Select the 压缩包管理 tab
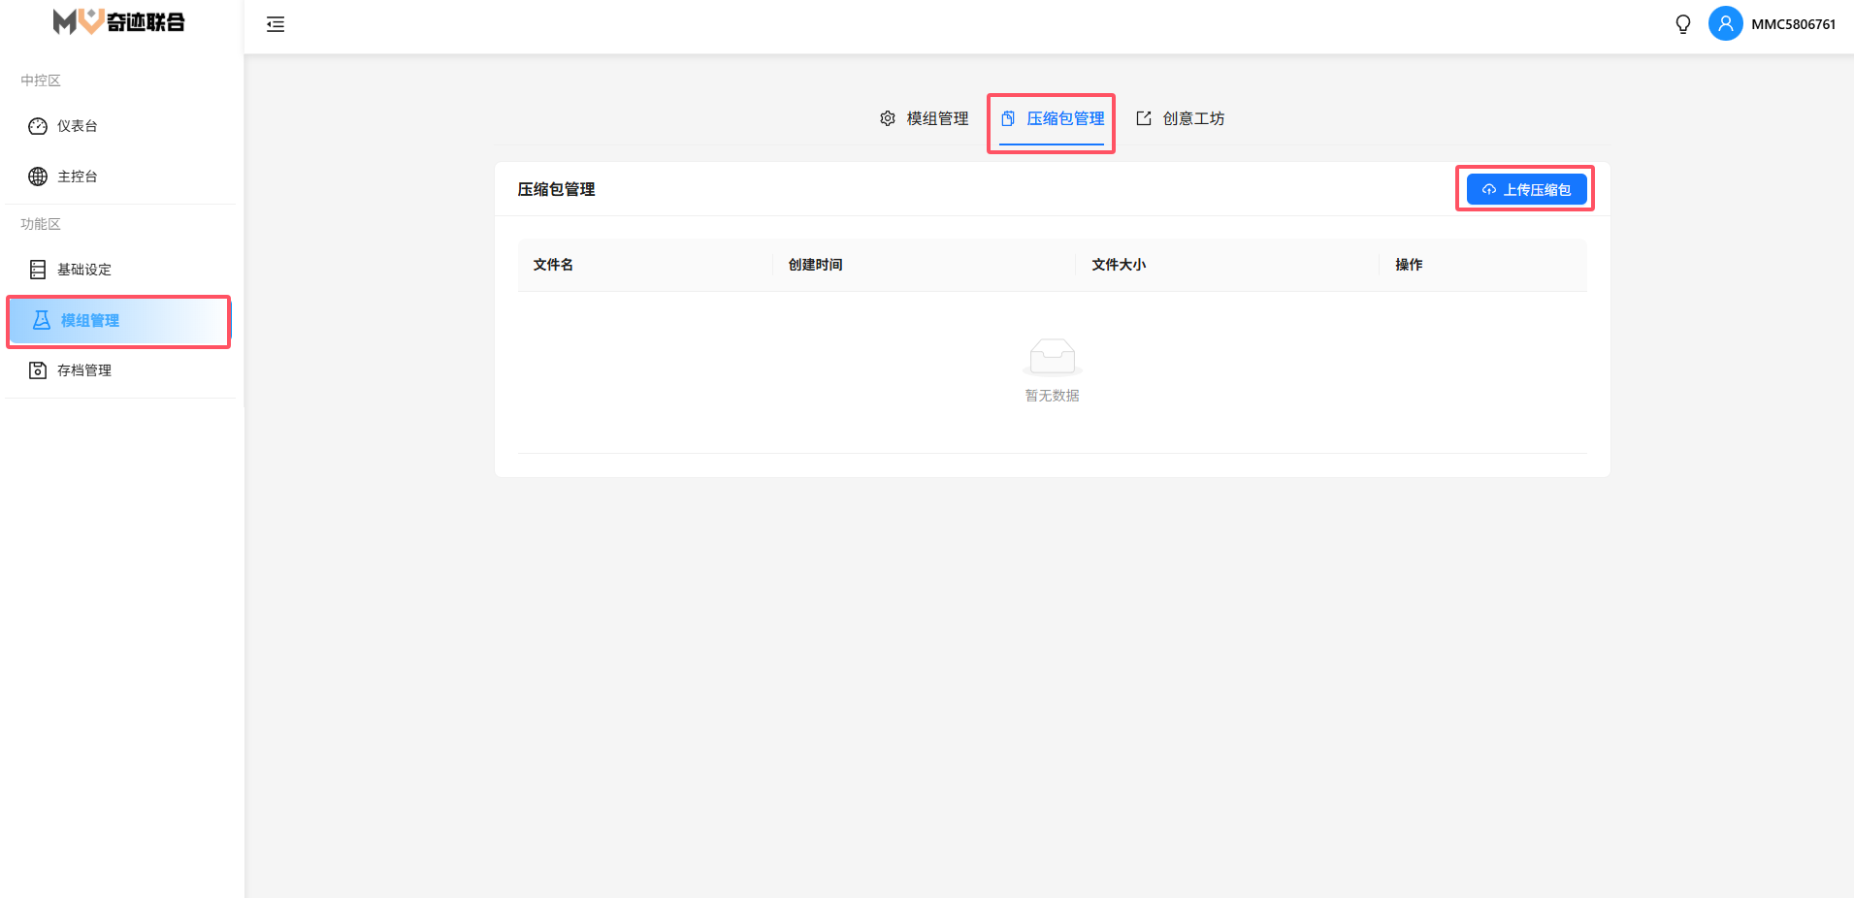Screen dimensions: 1854x898 point(1064,118)
